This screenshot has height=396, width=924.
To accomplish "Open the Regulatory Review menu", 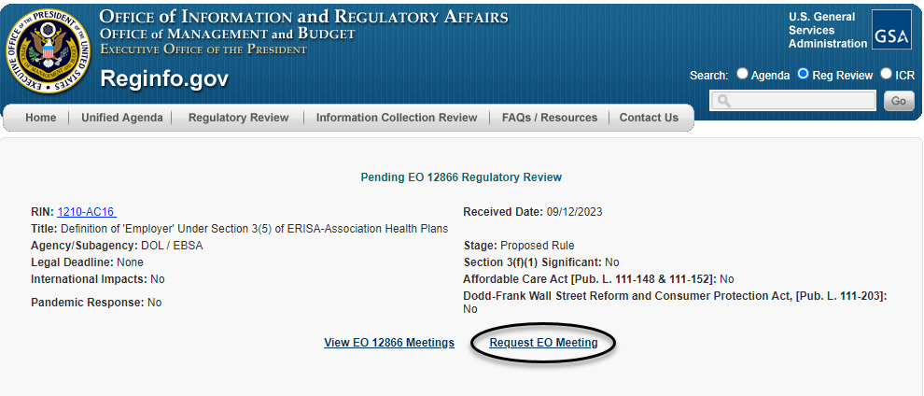I will 239,118.
